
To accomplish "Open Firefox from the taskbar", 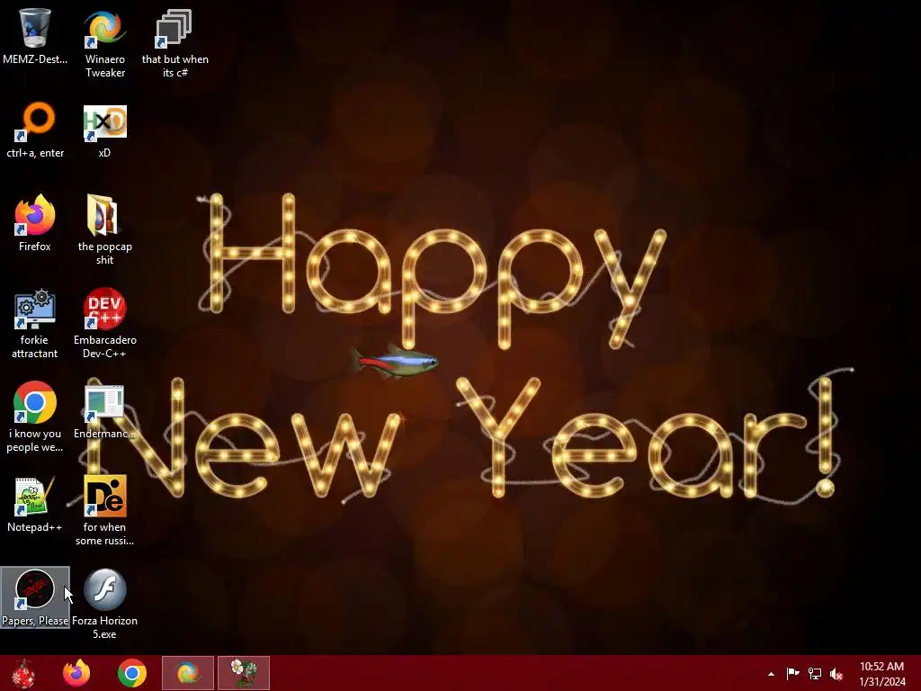I will (x=76, y=673).
